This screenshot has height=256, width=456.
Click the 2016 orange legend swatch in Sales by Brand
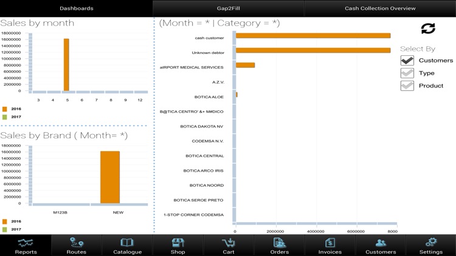pyautogui.click(x=4, y=221)
